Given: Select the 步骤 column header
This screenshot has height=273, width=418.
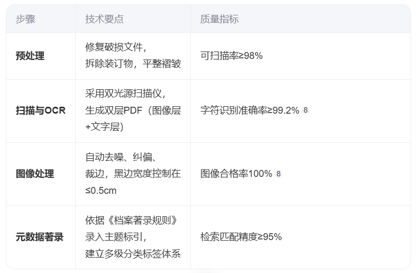Looking at the screenshot, I should 25,19.
